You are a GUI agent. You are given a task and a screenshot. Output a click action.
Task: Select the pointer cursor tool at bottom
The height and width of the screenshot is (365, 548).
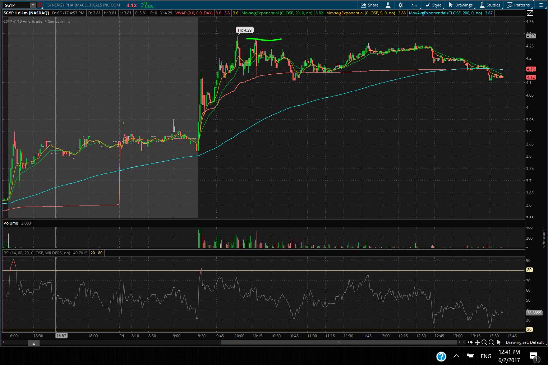tap(498, 342)
